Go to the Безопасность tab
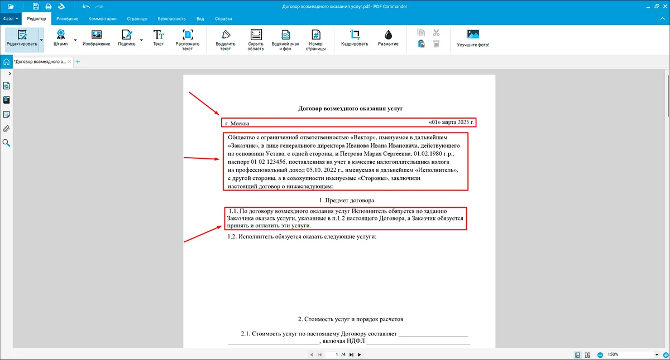 [x=172, y=18]
